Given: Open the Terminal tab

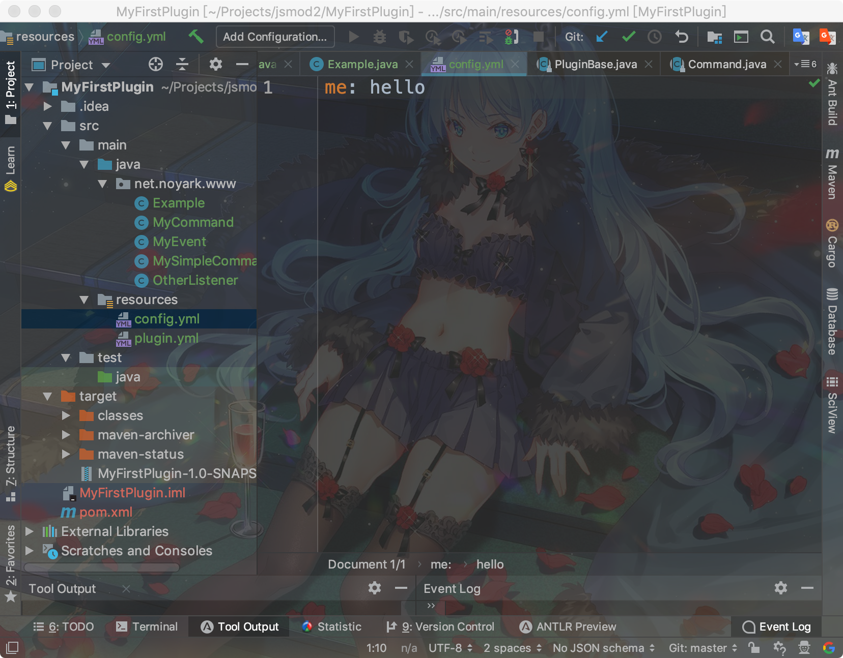Looking at the screenshot, I should 147,626.
